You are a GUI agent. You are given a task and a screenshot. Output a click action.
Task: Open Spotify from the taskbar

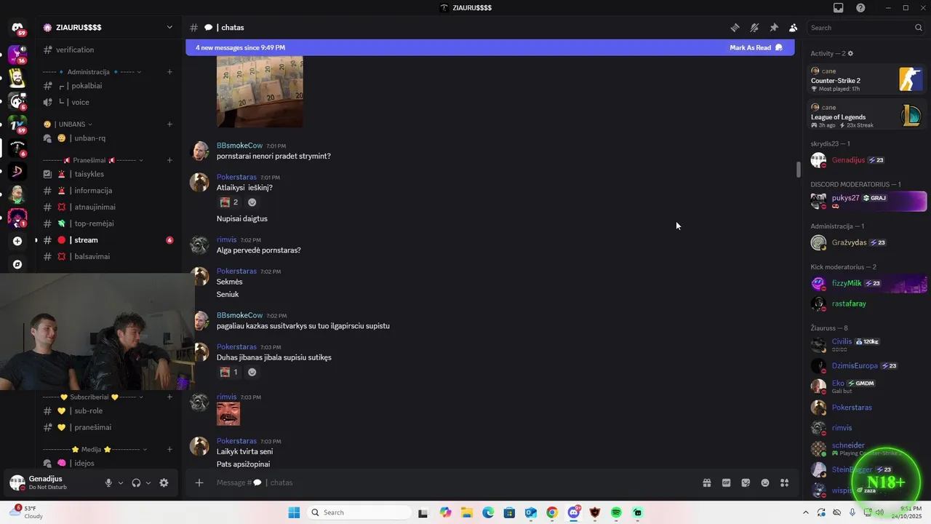616,512
